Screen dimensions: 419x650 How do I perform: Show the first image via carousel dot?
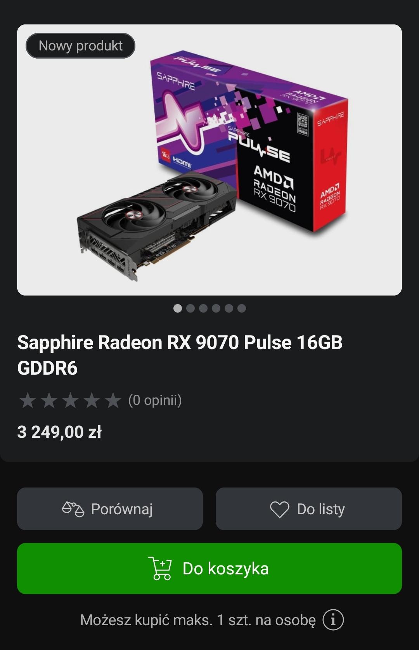point(178,308)
